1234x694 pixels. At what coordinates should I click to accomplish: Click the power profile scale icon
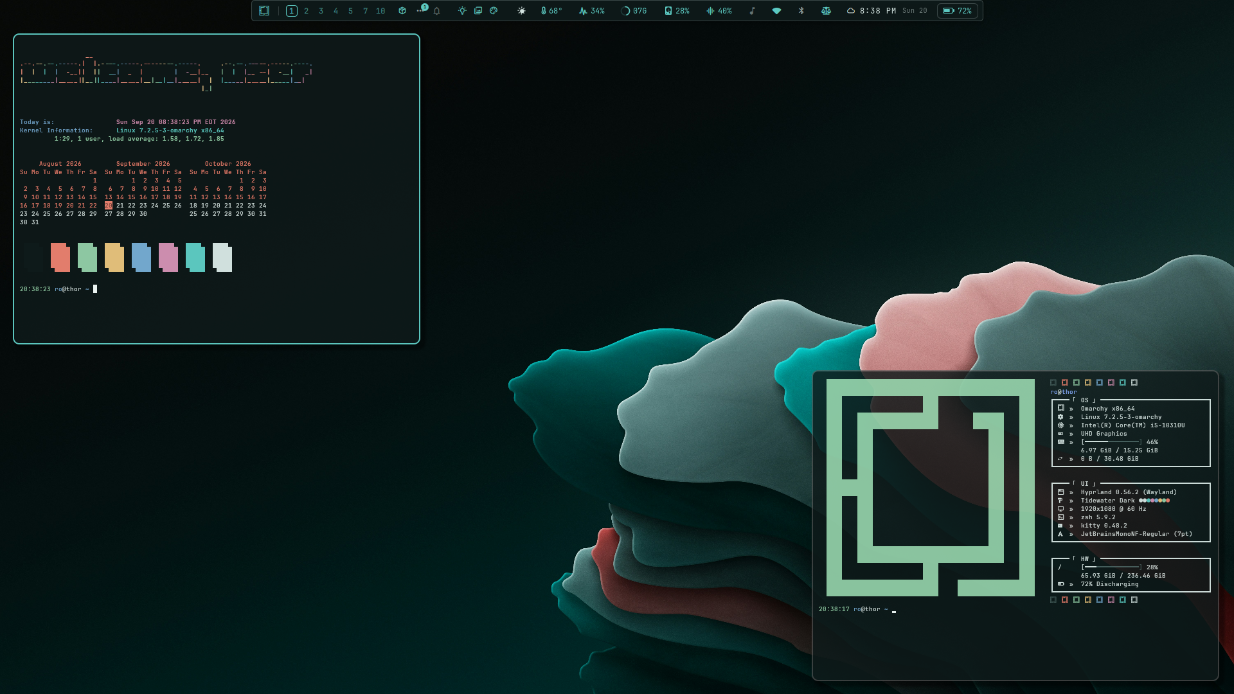click(x=826, y=11)
